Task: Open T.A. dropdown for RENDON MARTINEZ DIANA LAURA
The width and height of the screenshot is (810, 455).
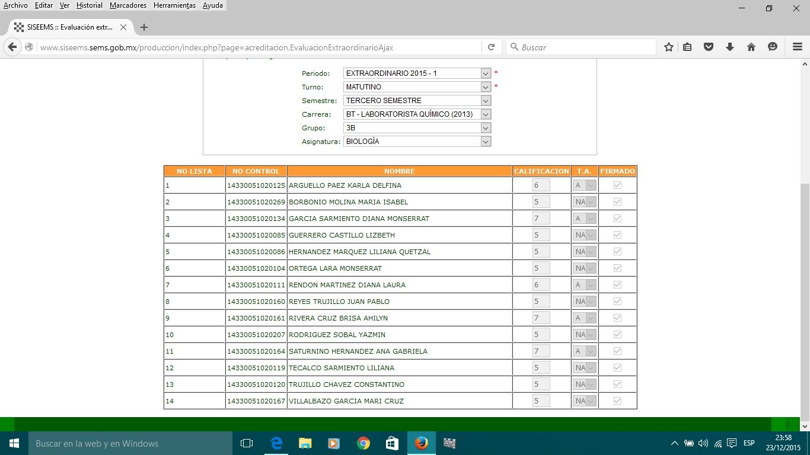Action: coord(585,285)
